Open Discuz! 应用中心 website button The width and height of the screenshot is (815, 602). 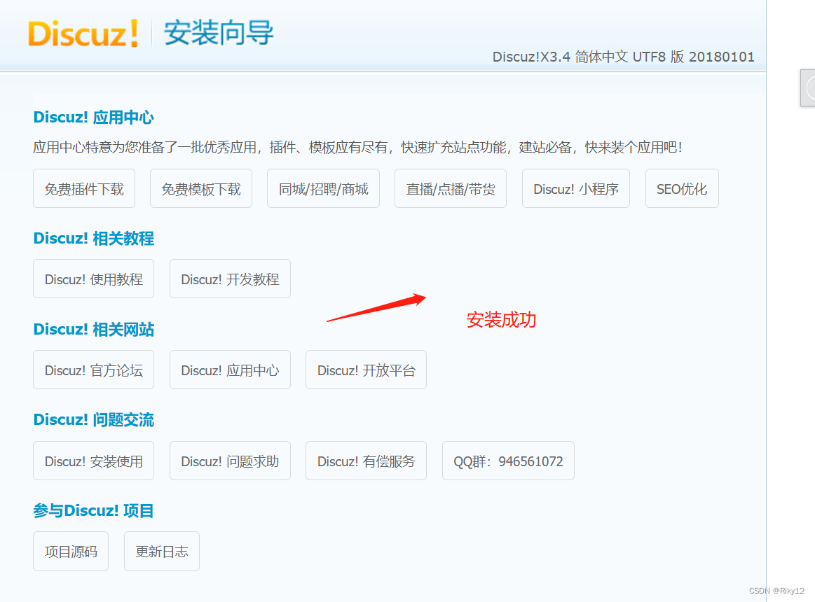[x=230, y=370]
